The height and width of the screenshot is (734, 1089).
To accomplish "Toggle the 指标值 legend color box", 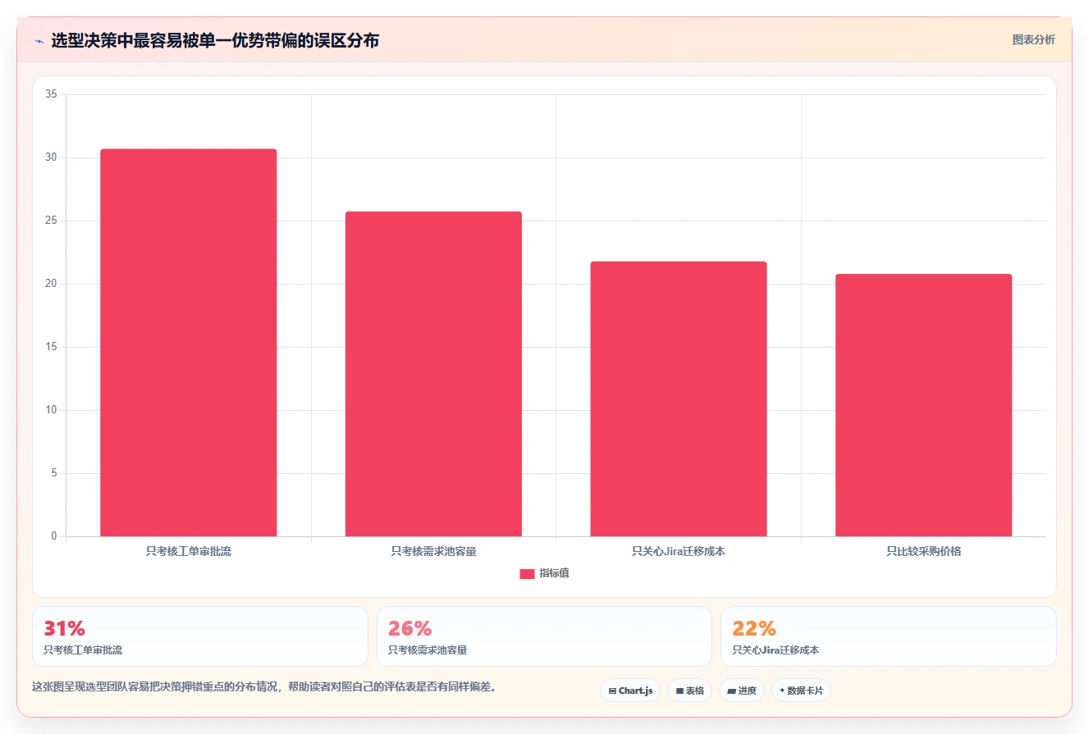I will click(x=527, y=573).
